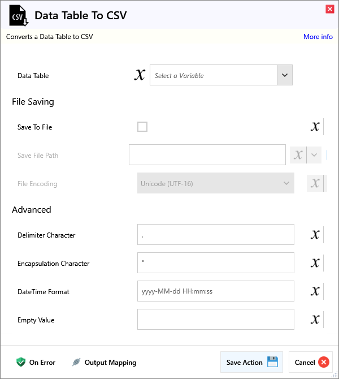Click the Empty Value input field
This screenshot has height=379, width=339.
(215, 320)
